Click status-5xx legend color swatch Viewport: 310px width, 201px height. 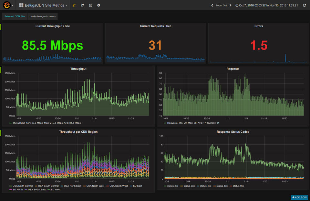coord(214,186)
